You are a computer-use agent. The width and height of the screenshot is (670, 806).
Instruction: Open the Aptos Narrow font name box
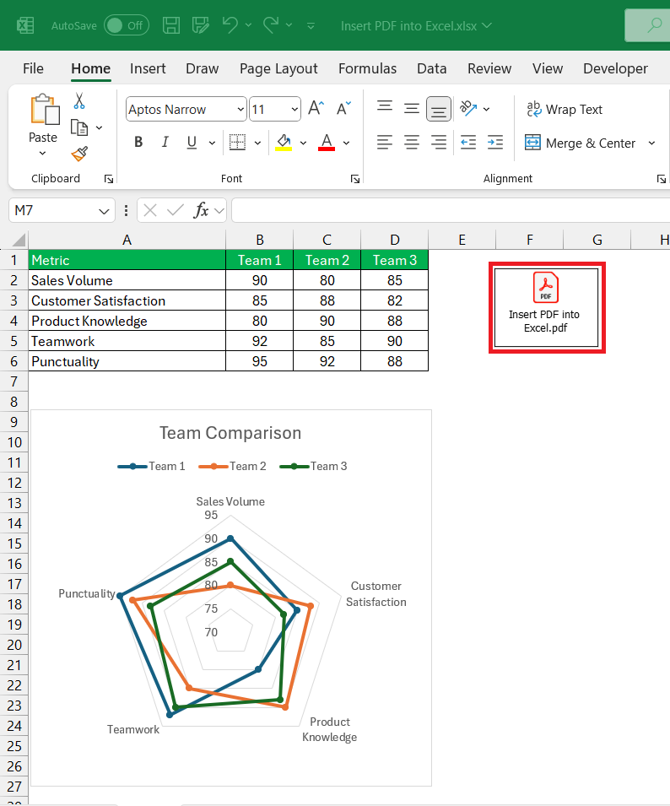pos(186,110)
